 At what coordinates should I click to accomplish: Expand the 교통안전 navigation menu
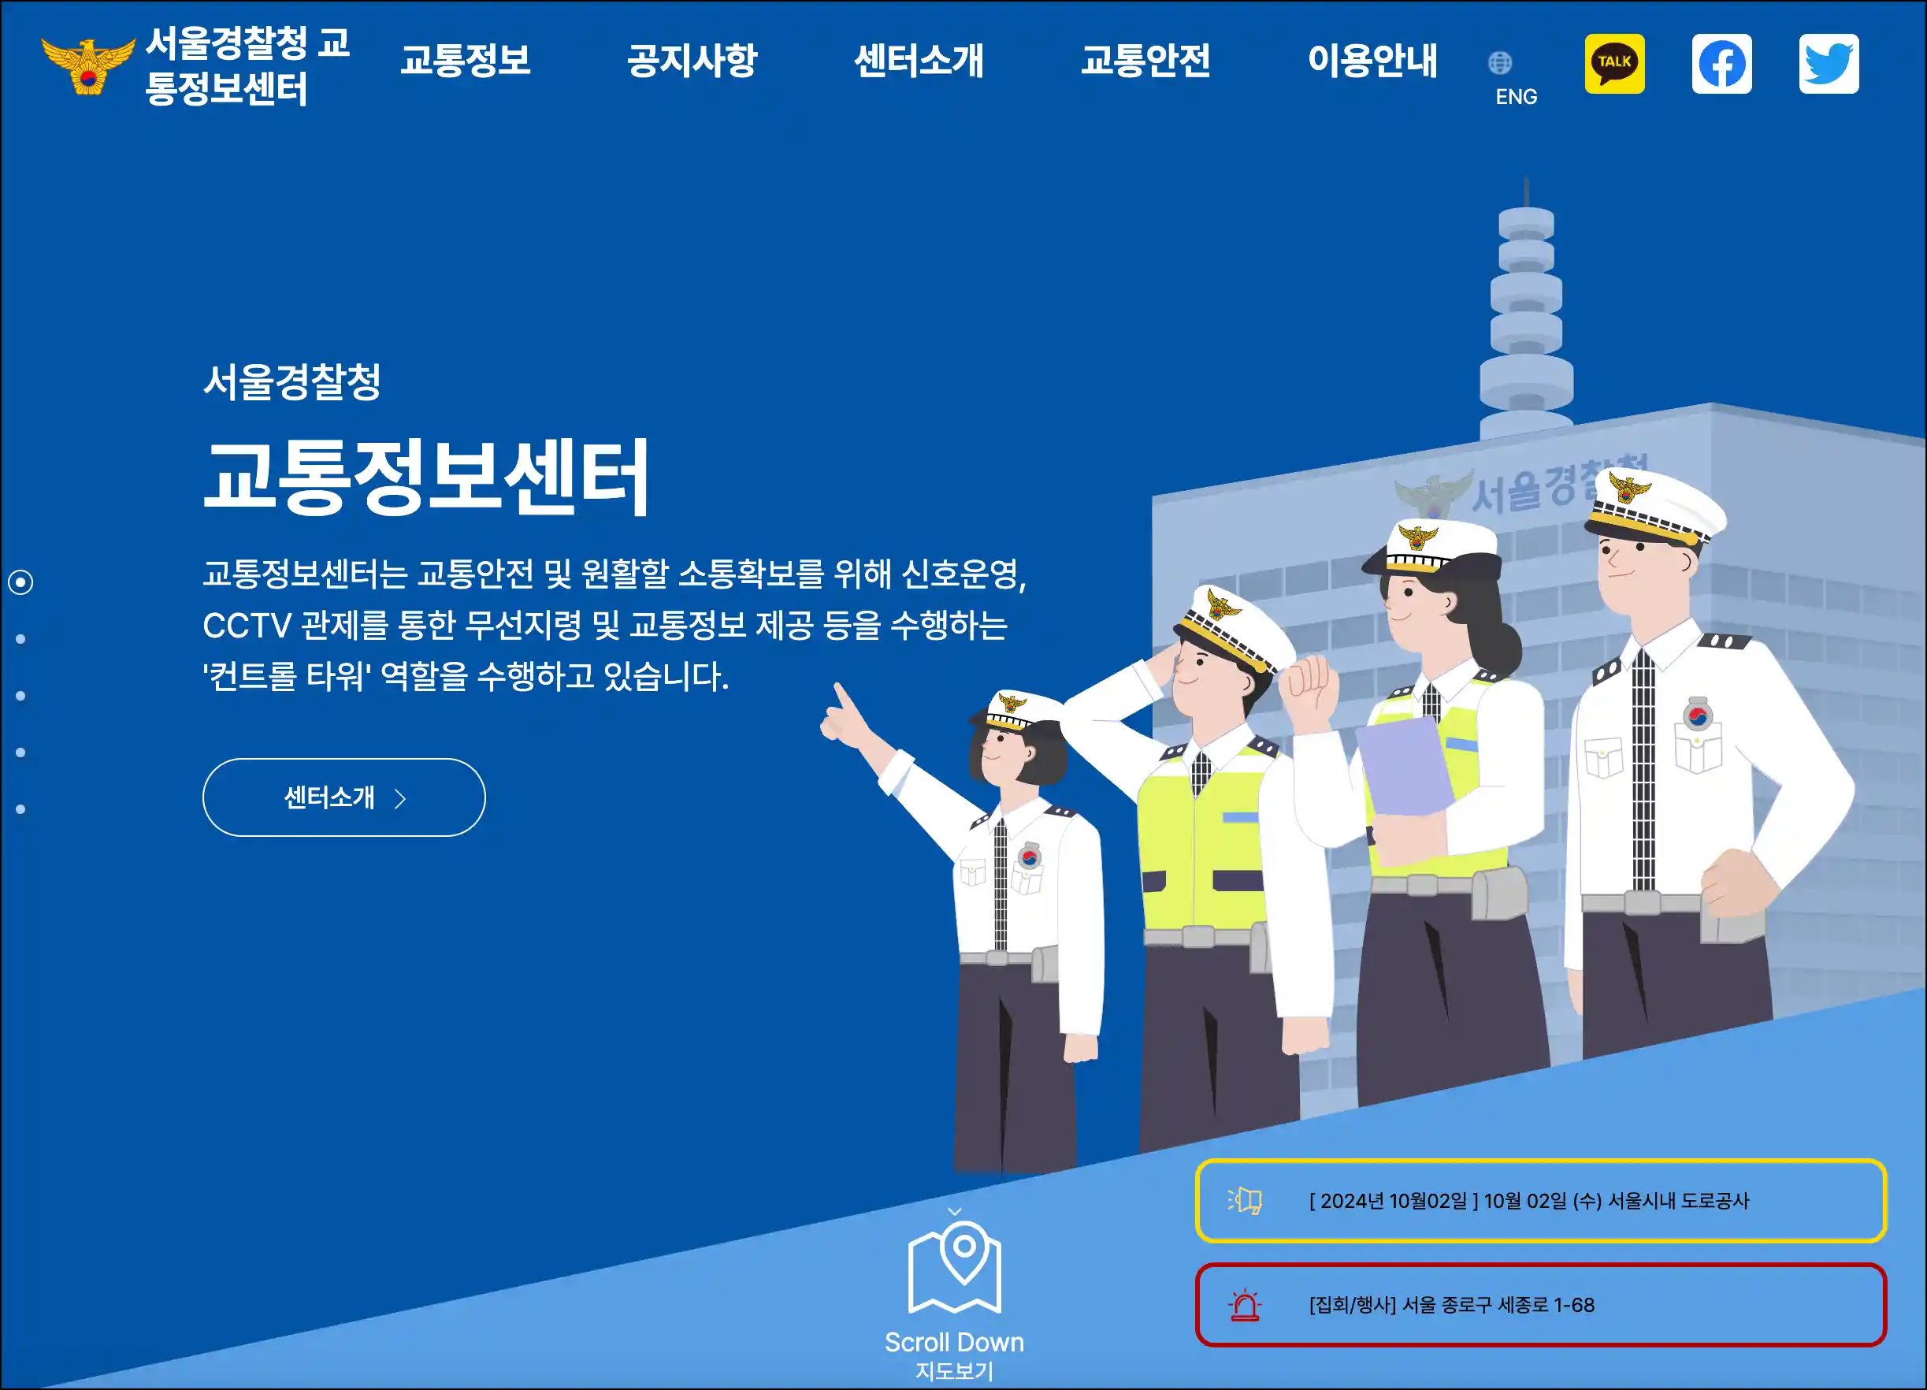tap(1145, 61)
